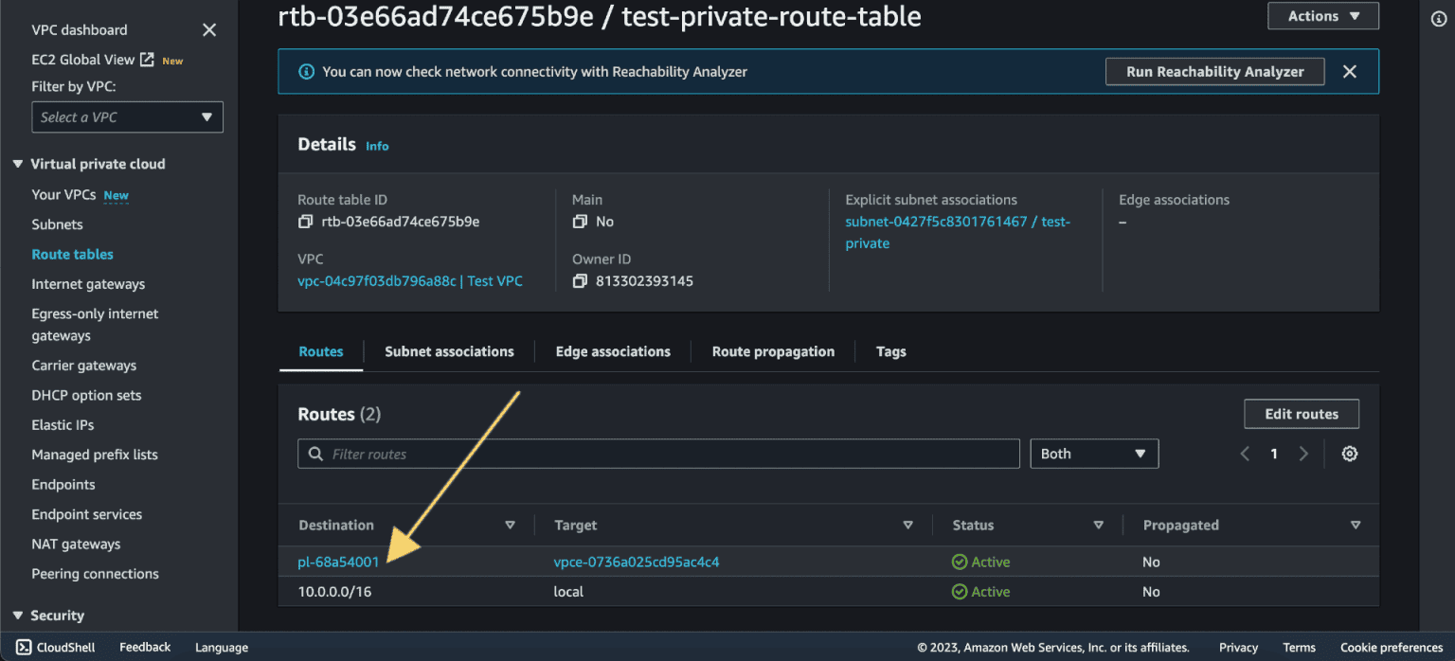The image size is (1455, 661).
Task: Open the Actions dropdown menu
Action: point(1322,16)
